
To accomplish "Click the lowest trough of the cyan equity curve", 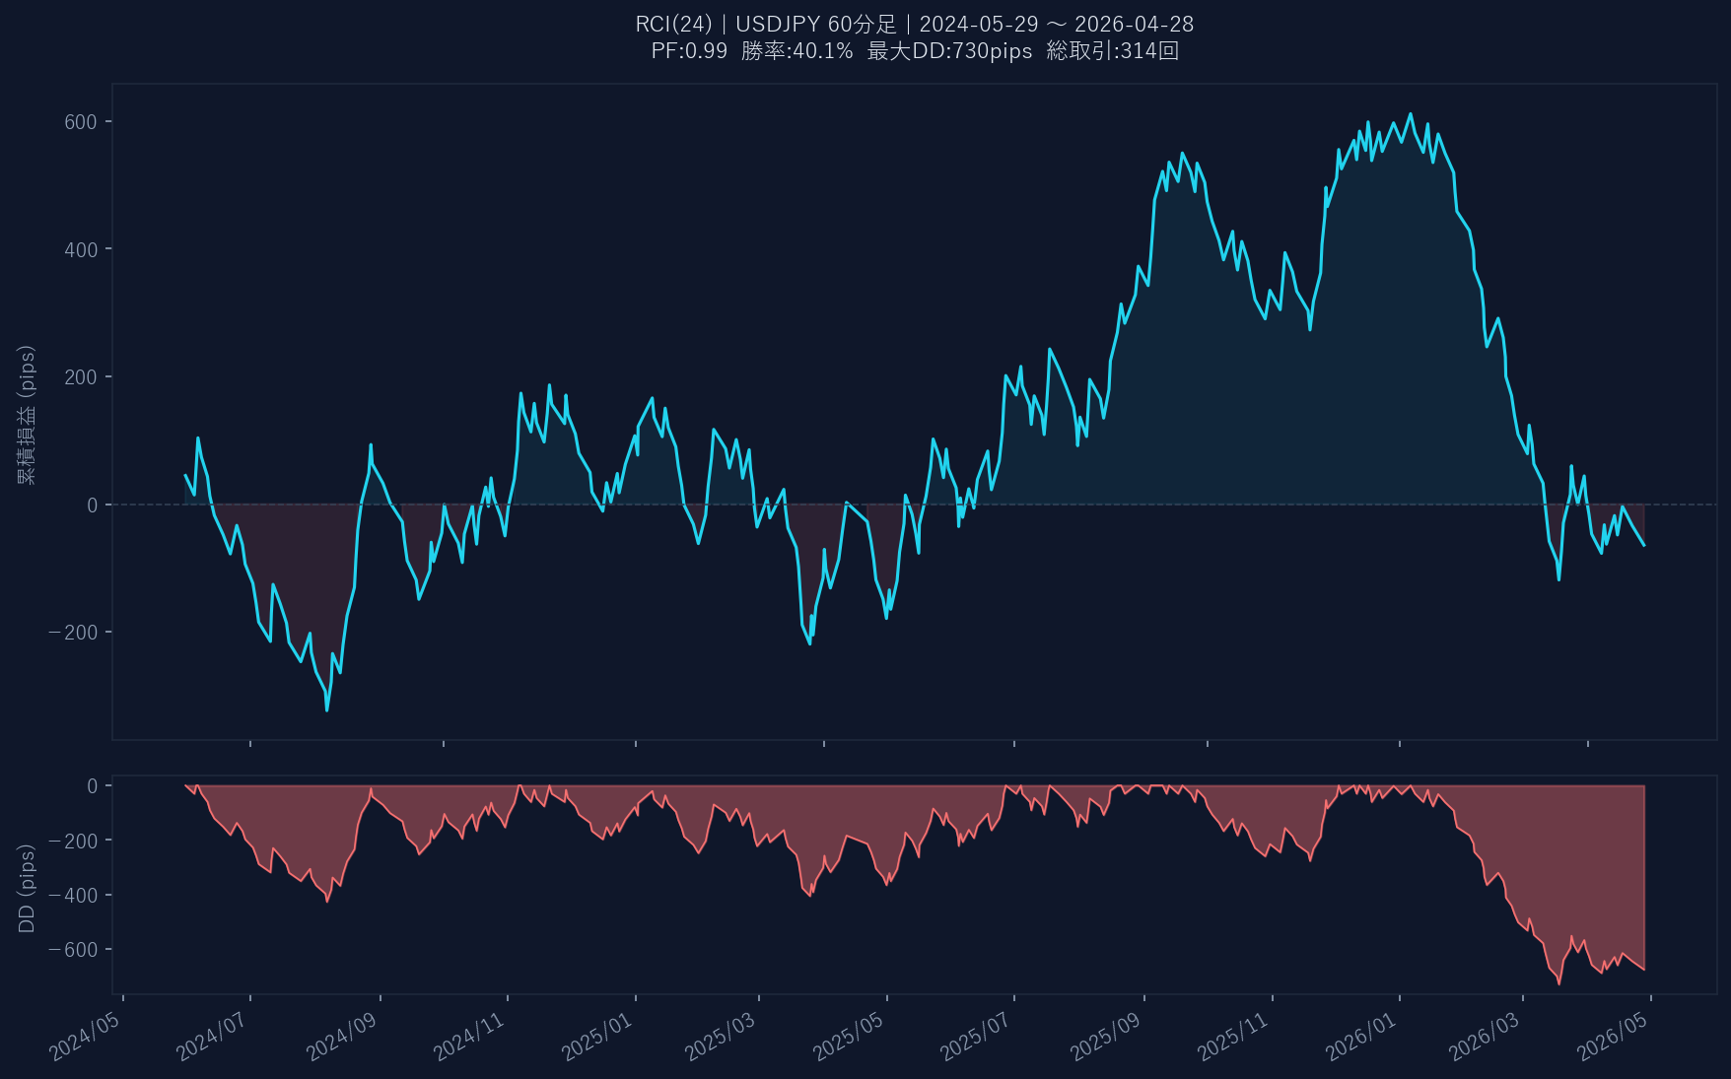I will tap(327, 709).
